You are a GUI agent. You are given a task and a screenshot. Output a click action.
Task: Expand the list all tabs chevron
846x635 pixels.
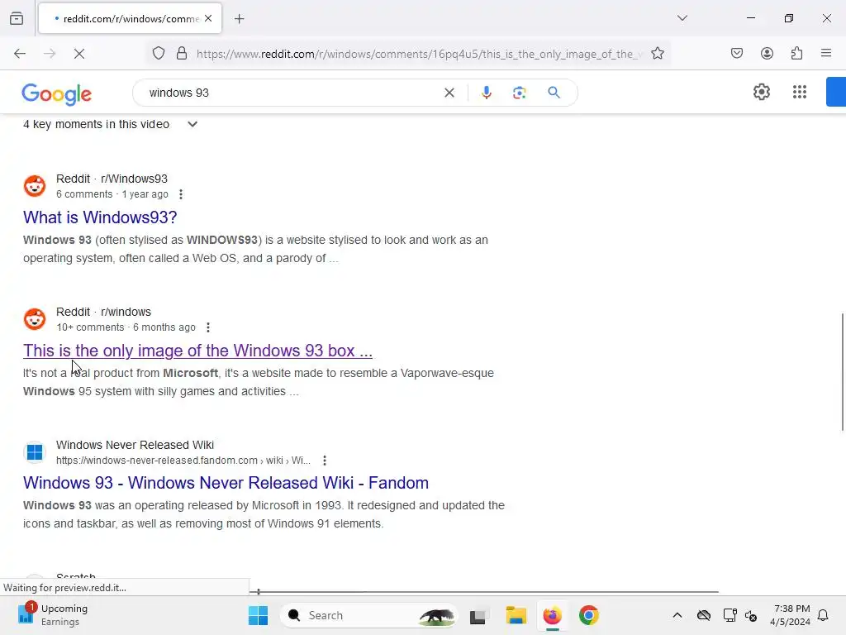point(682,18)
